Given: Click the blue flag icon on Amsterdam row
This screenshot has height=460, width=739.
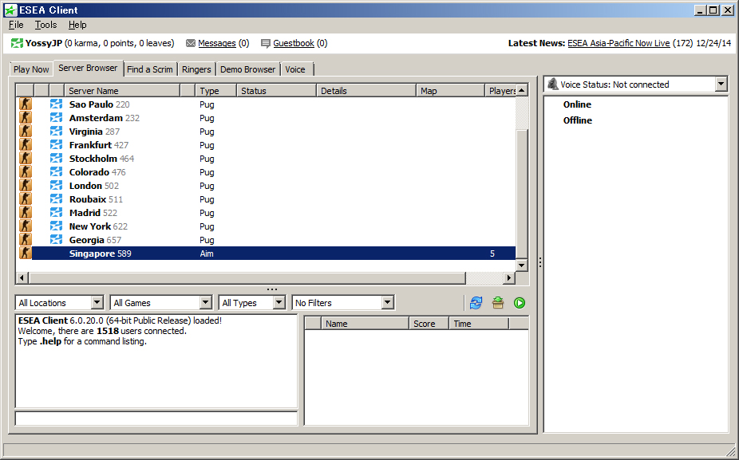Looking at the screenshot, I should (x=56, y=118).
